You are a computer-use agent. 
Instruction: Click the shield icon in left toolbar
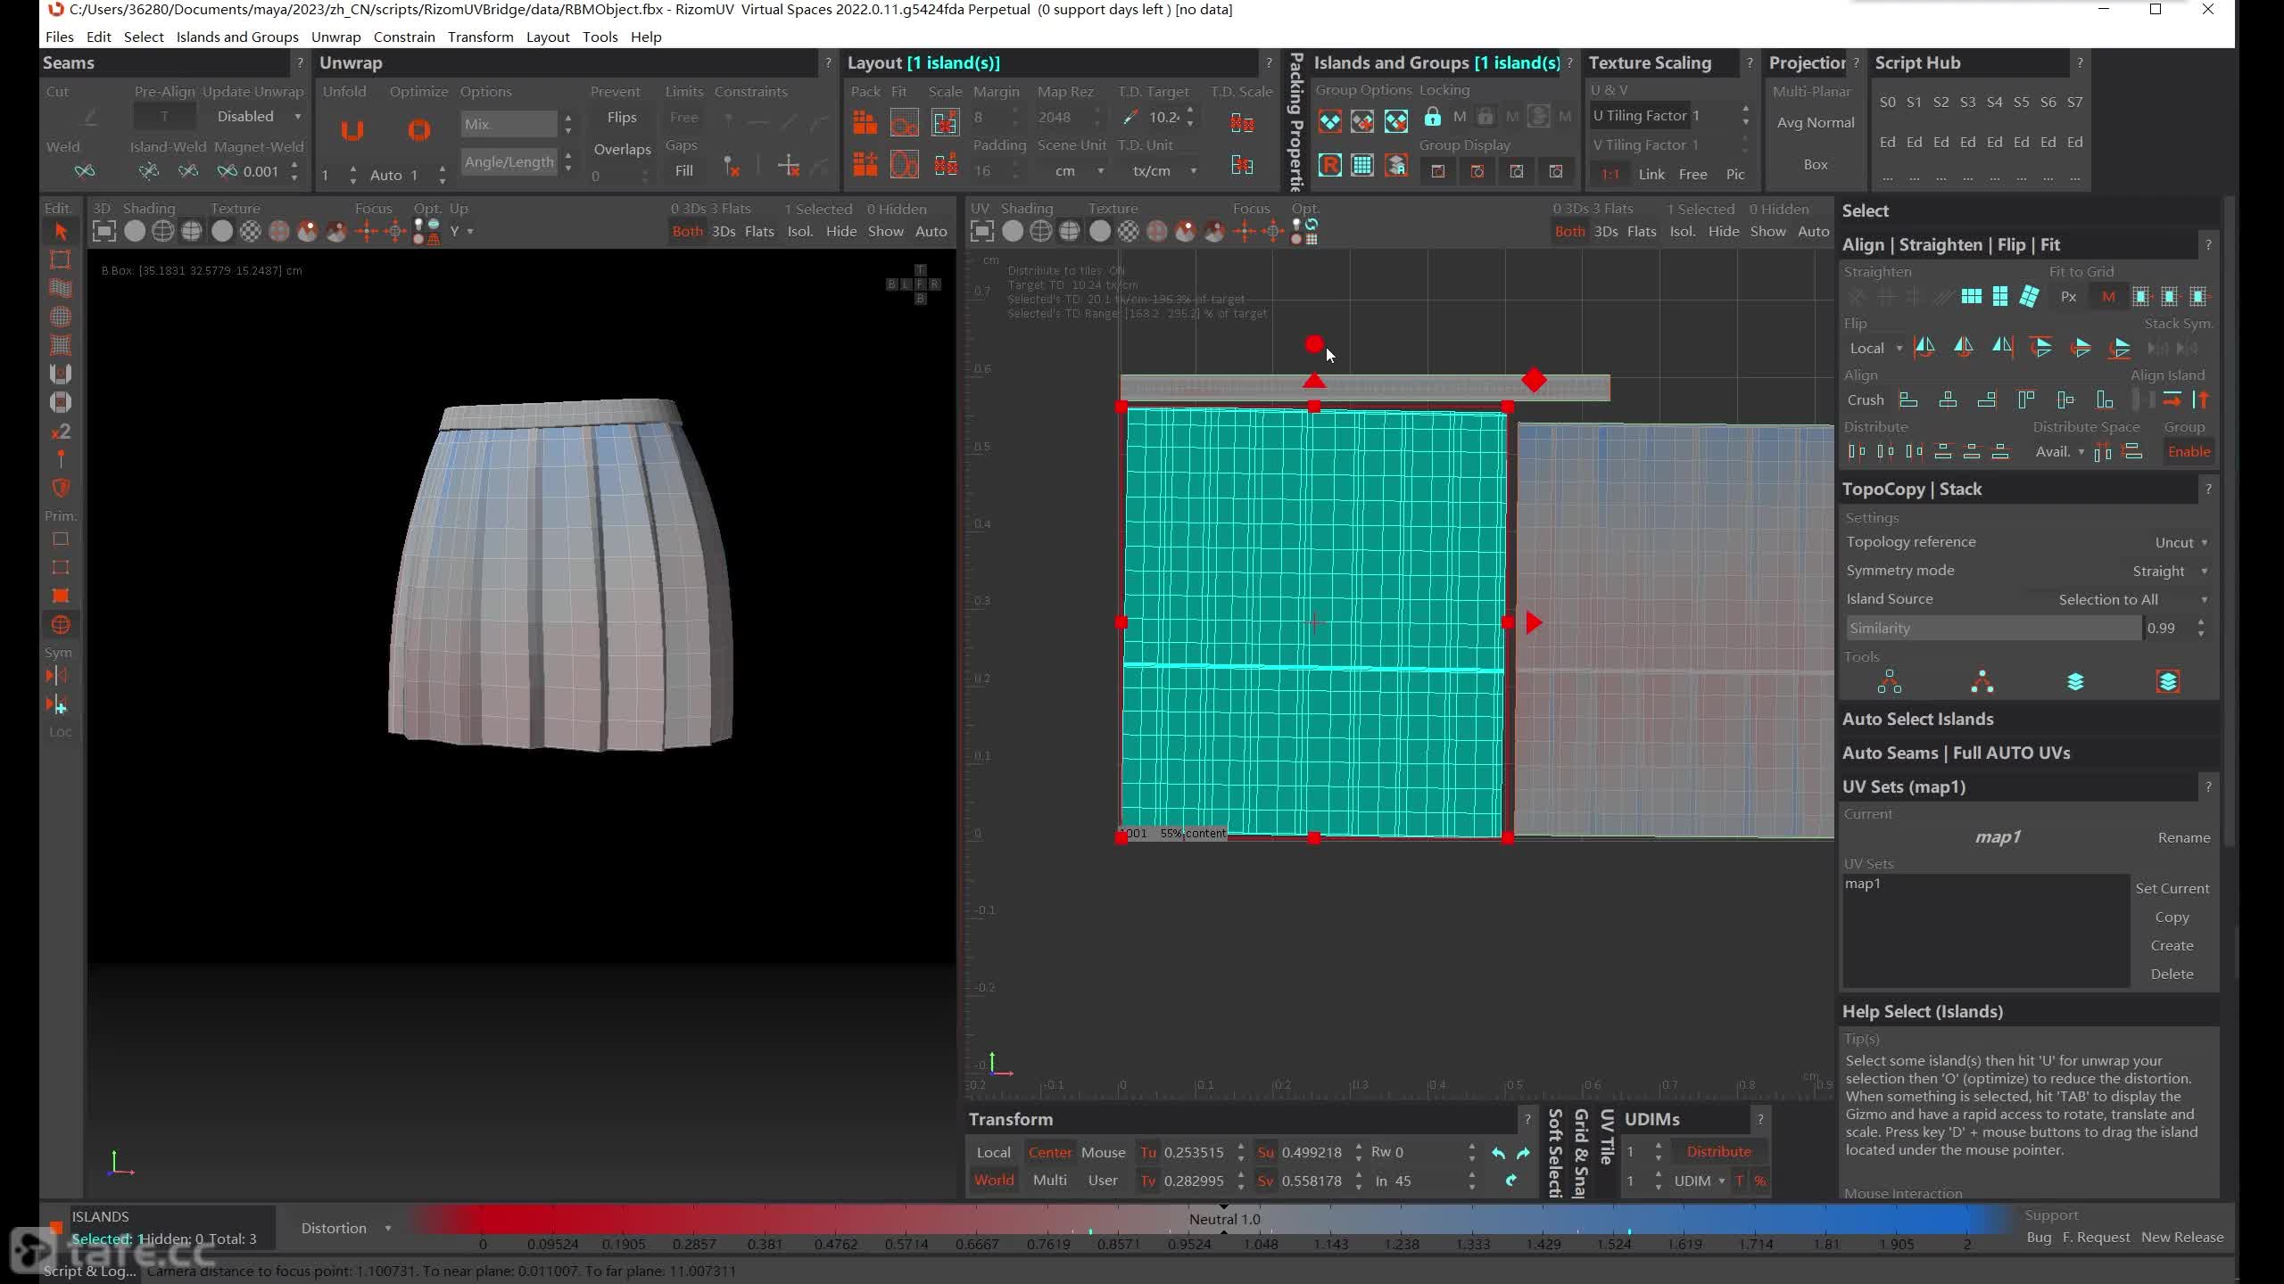tap(61, 488)
